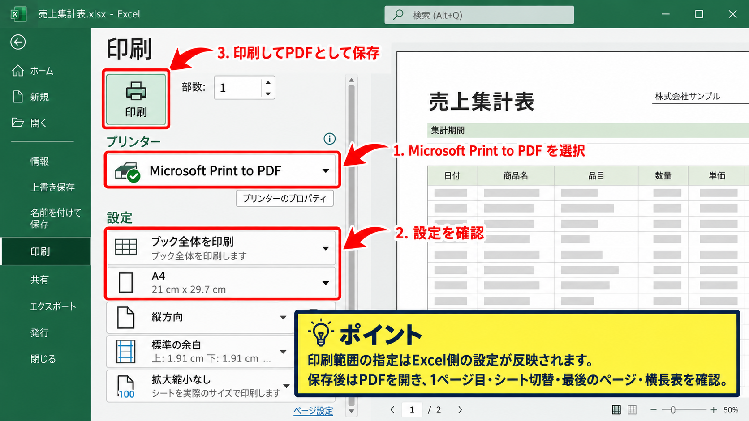Image resolution: width=749 pixels, height=421 pixels.
Task: Click the large 印刷 print button
Action: pyautogui.click(x=136, y=99)
